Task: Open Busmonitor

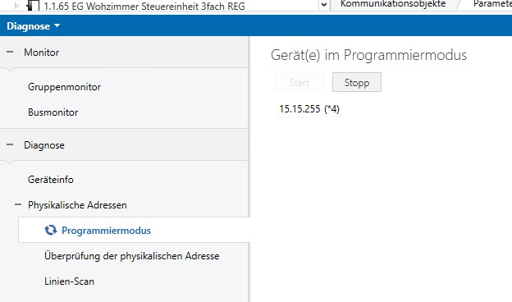Action: click(x=53, y=112)
